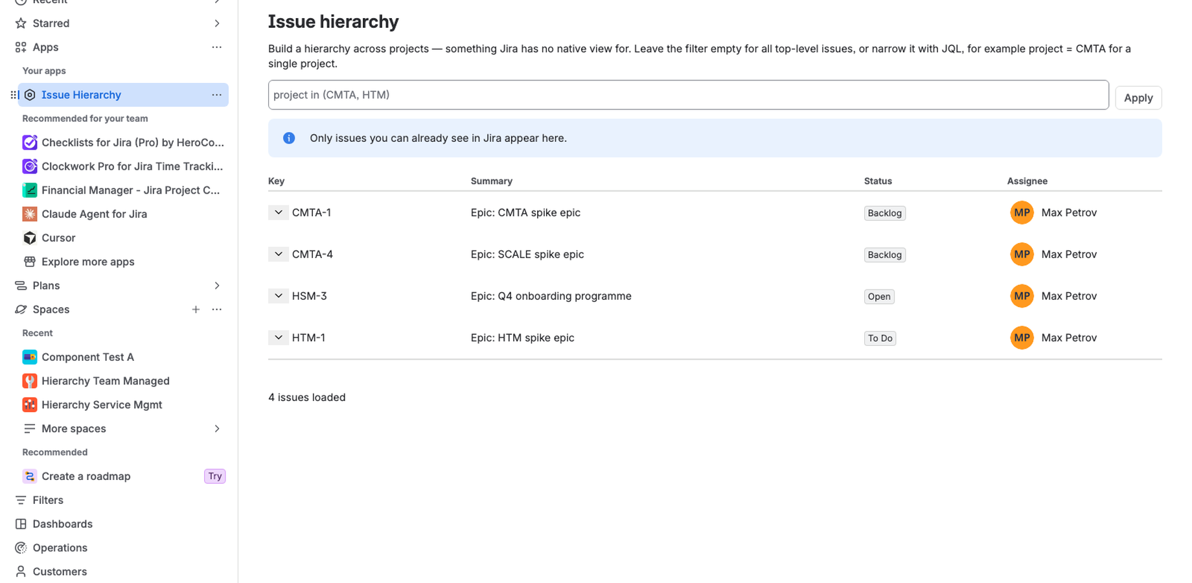Expand the CMTA-1 row
The width and height of the screenshot is (1192, 583).
(x=279, y=212)
